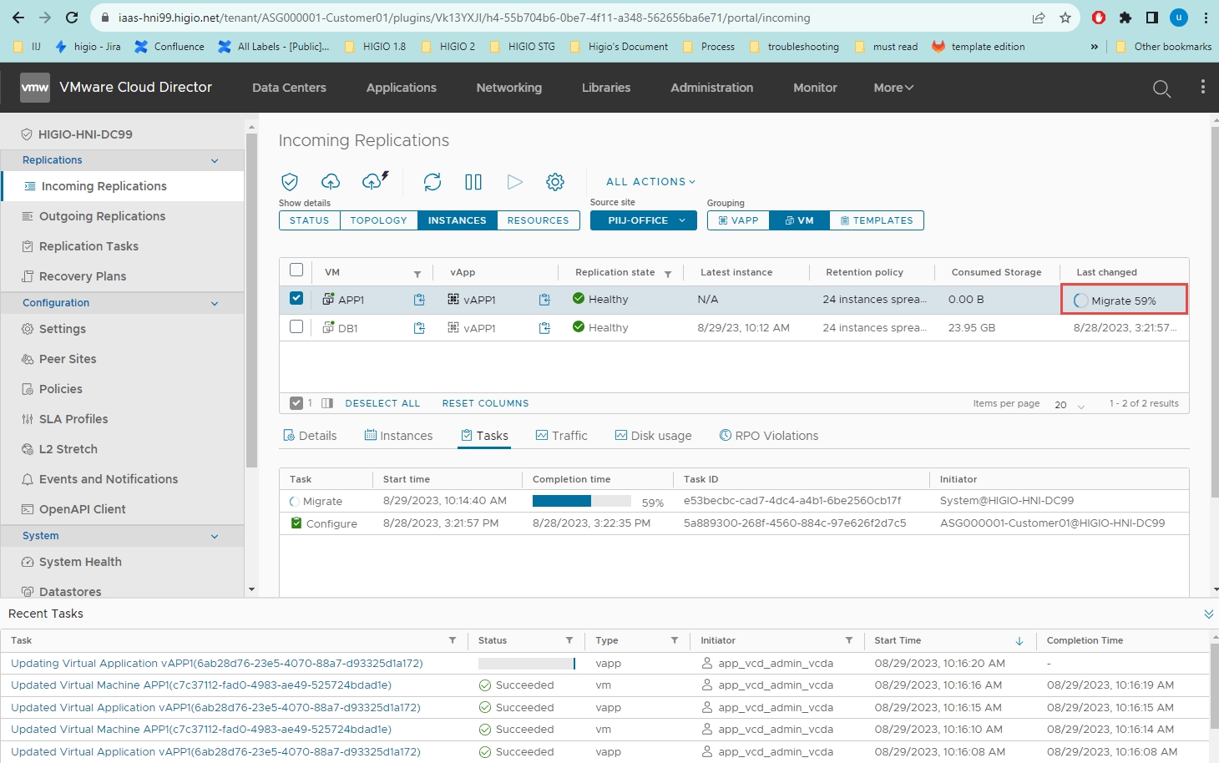Switch to the Instances tab
This screenshot has width=1219, height=763.
[398, 436]
